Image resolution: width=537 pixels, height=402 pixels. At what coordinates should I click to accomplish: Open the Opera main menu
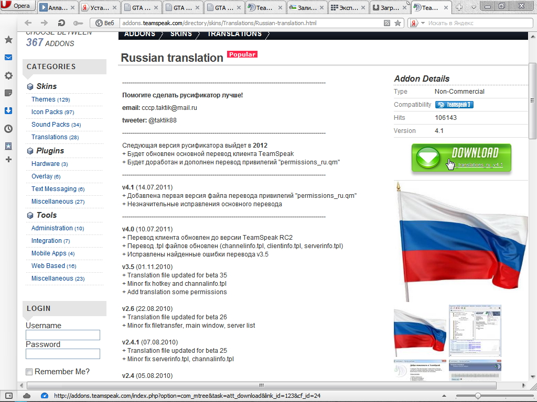18,7
